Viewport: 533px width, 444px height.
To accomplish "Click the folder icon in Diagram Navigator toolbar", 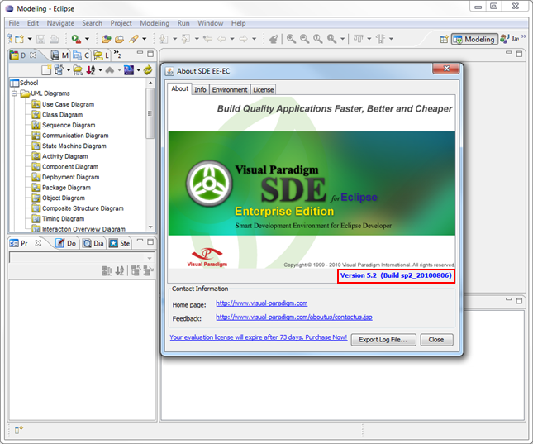I will point(79,70).
